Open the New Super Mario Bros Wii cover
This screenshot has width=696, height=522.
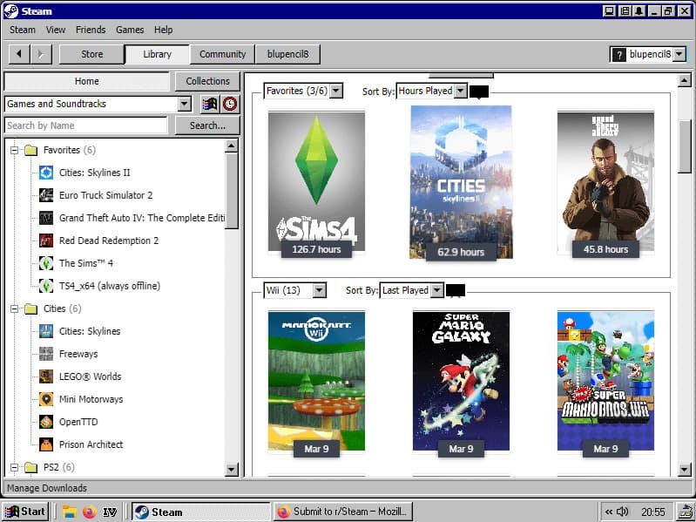pyautogui.click(x=605, y=381)
